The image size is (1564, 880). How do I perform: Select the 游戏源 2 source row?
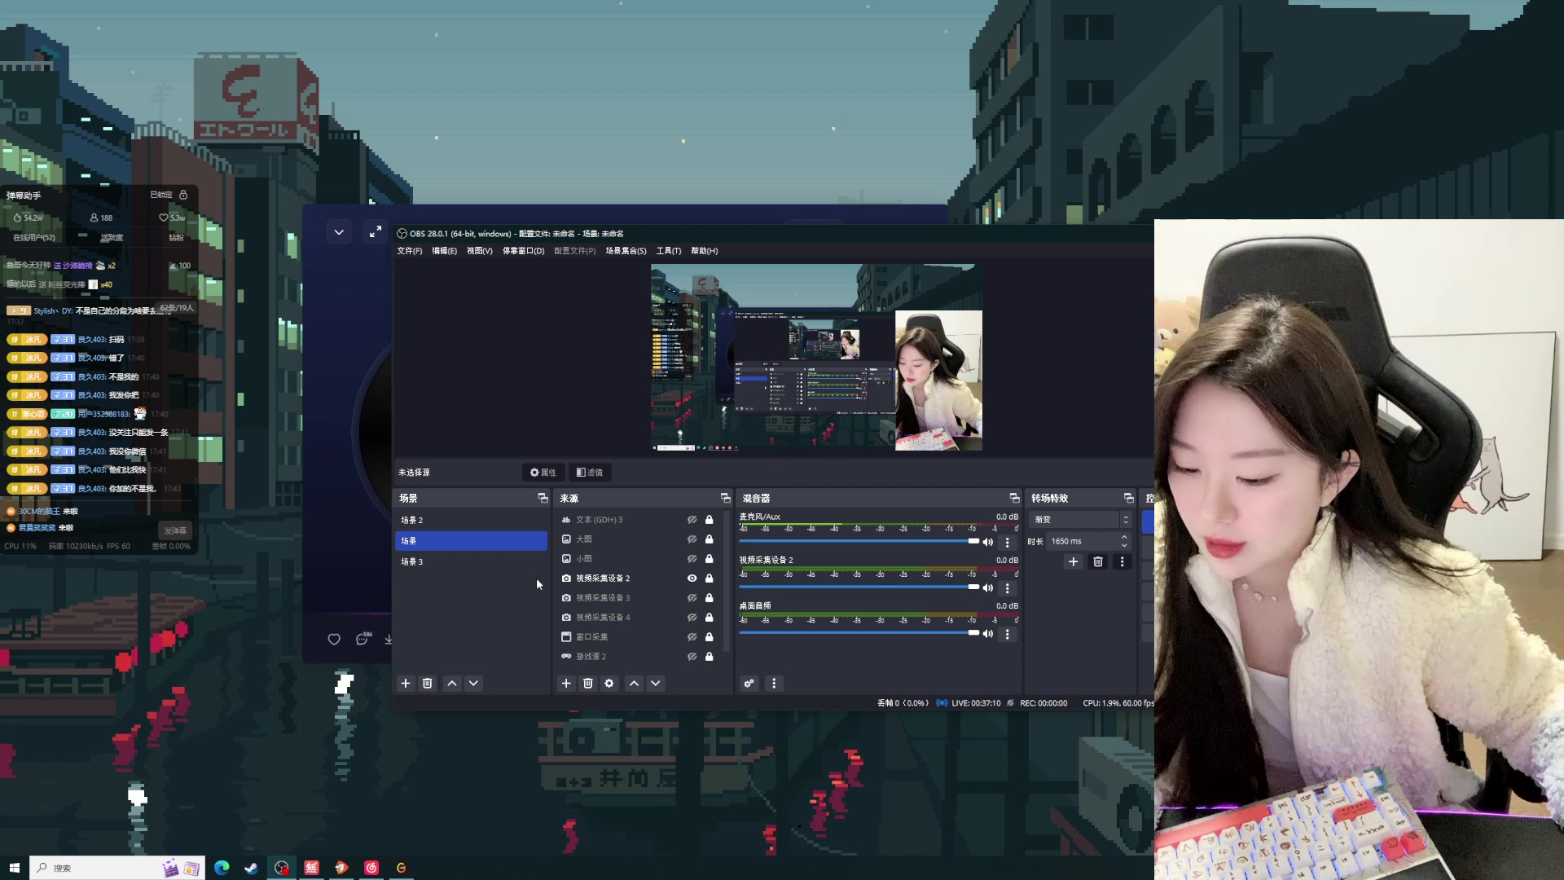638,657
